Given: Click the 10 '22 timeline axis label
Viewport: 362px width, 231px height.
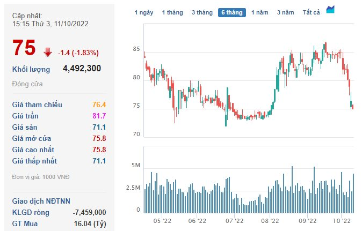Looking at the screenshot, I should [342, 220].
